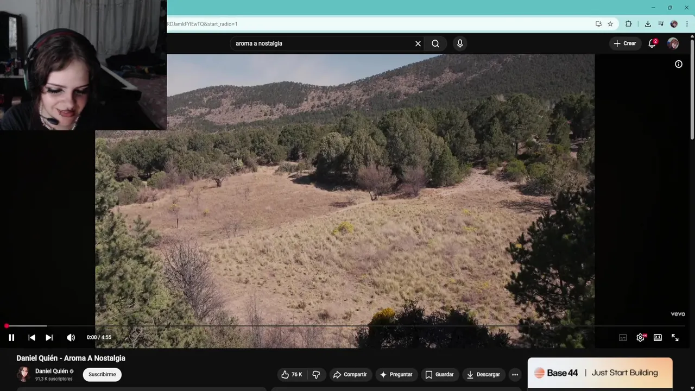
Task: Open the Daniel Quién channel avatar
Action: tap(23, 374)
